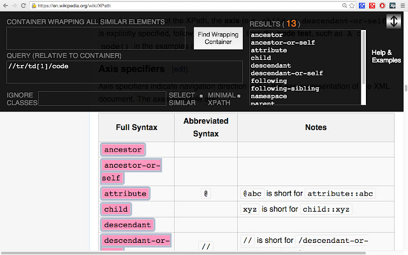Click the blue tools extension icon
The height and width of the screenshot is (255, 408).
tap(360, 6)
